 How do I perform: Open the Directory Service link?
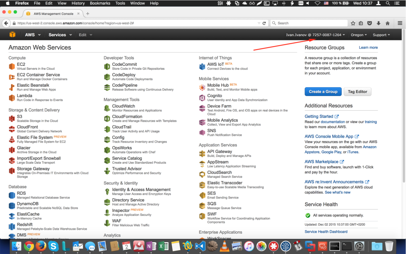[x=128, y=200]
